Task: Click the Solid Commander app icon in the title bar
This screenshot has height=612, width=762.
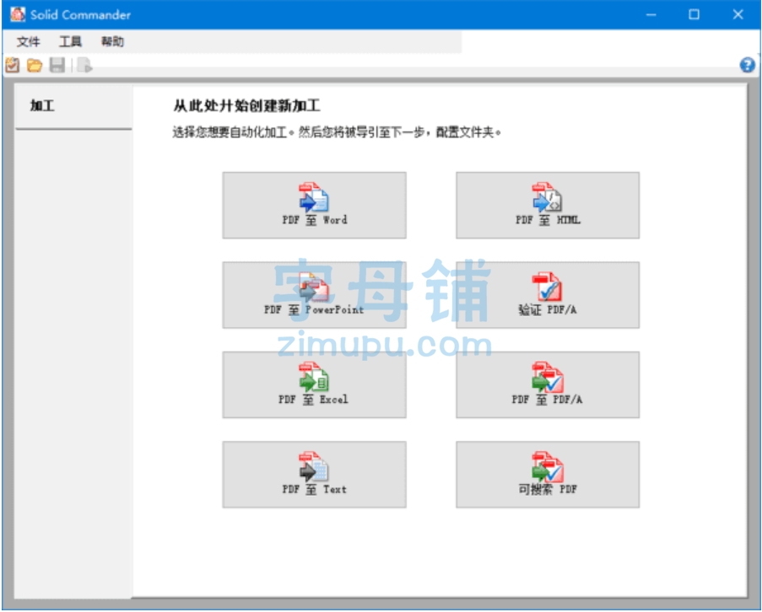Action: tap(18, 14)
